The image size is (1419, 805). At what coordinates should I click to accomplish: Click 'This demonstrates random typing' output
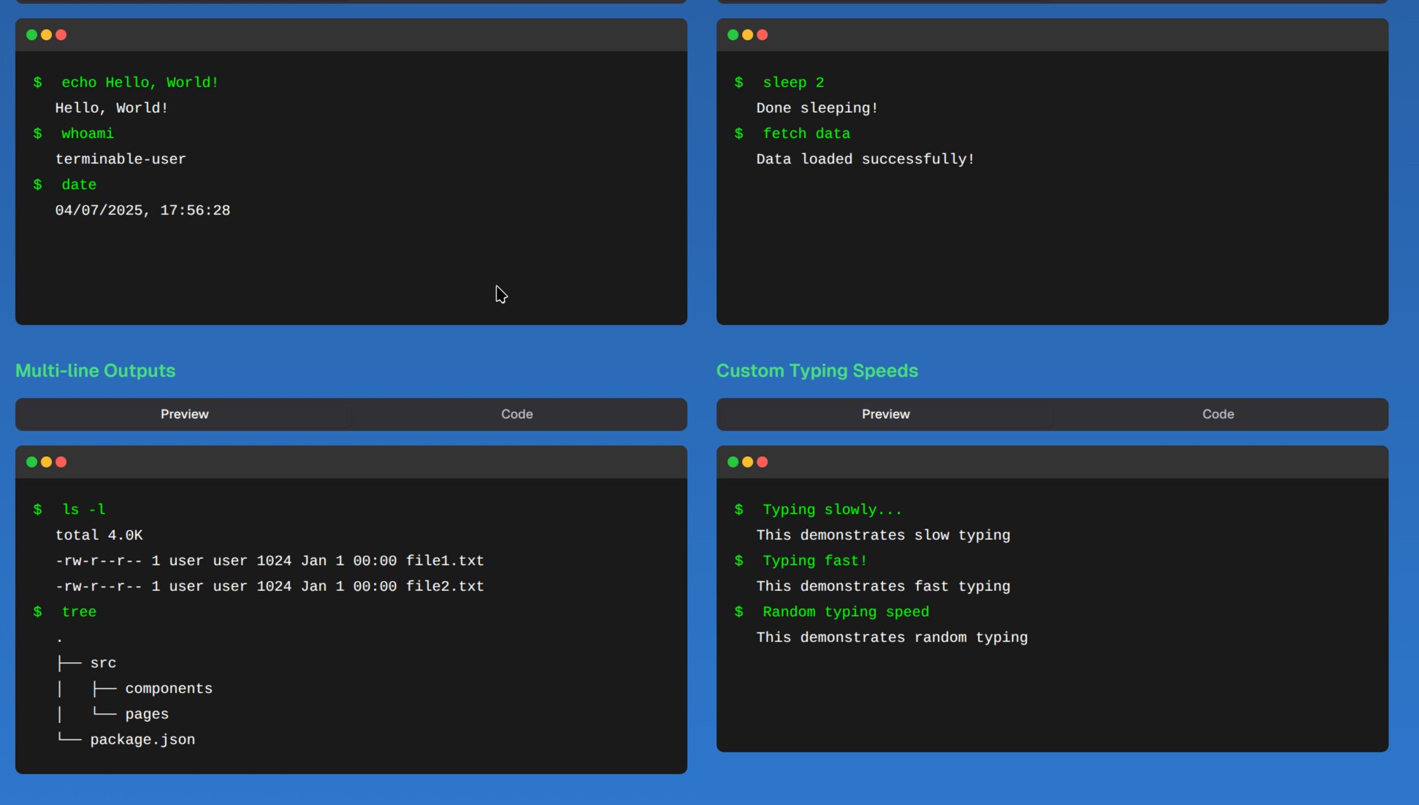pyautogui.click(x=892, y=637)
